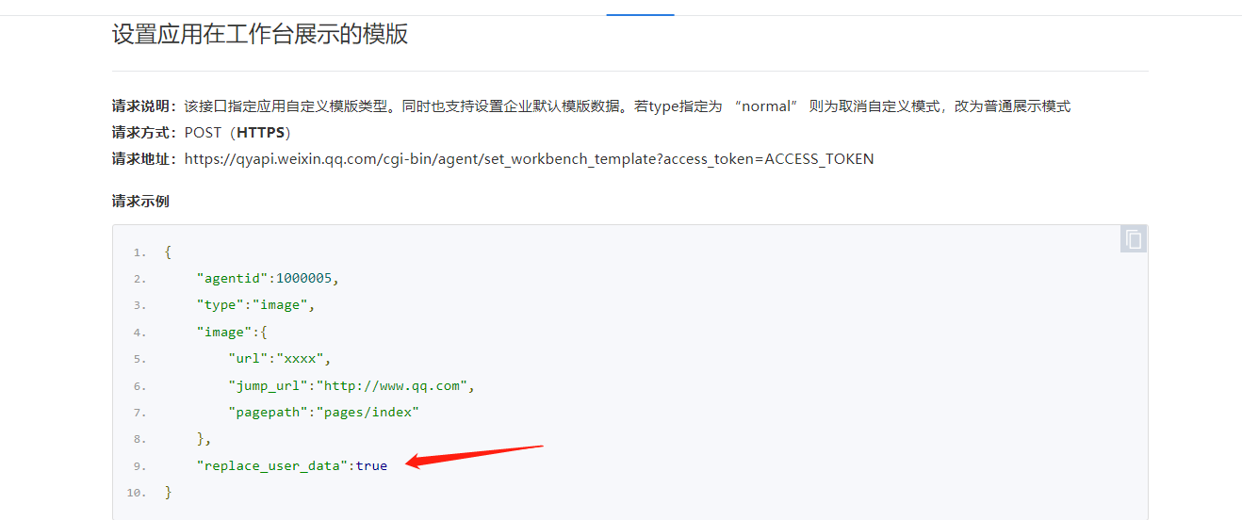Select the set_workbench_template request URL

coord(529,159)
